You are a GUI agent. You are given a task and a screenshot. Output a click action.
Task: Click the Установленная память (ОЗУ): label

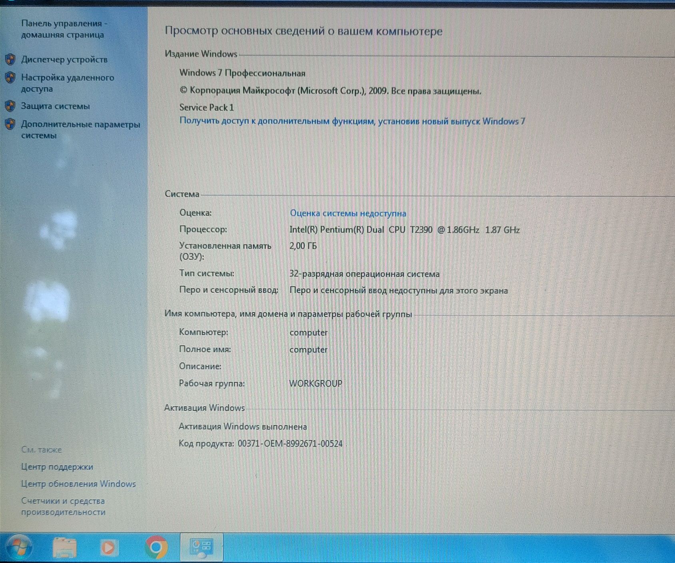pyautogui.click(x=225, y=251)
